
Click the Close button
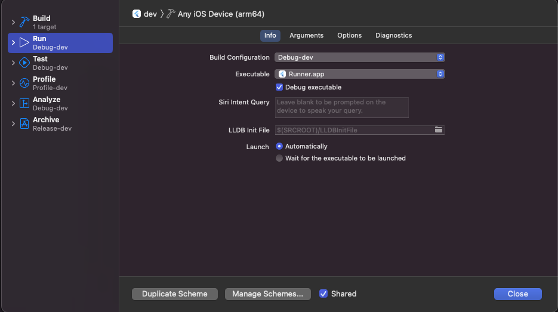click(518, 294)
